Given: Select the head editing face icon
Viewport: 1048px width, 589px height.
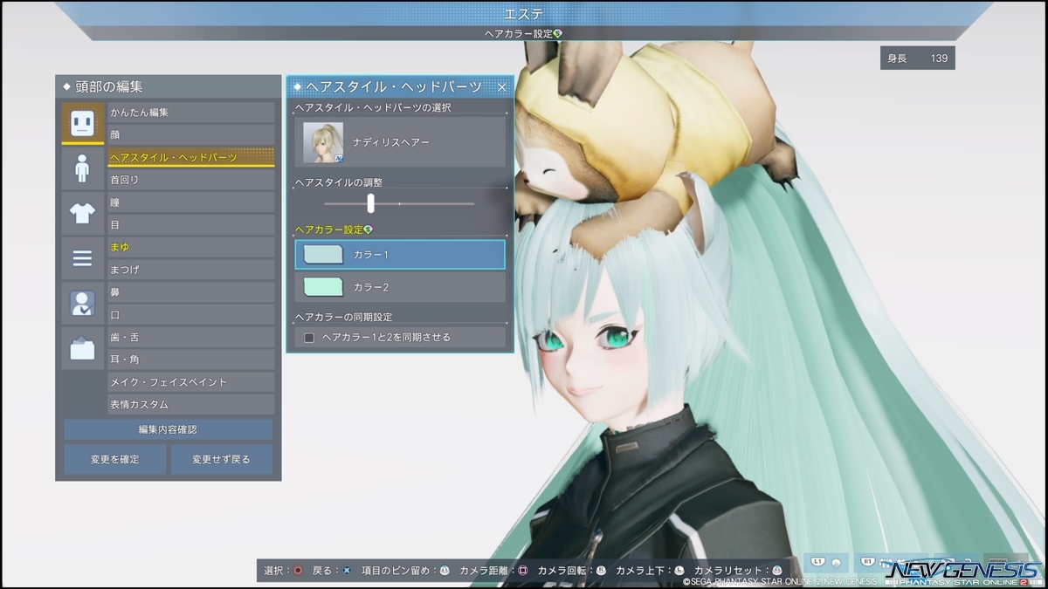Looking at the screenshot, I should pyautogui.click(x=82, y=122).
